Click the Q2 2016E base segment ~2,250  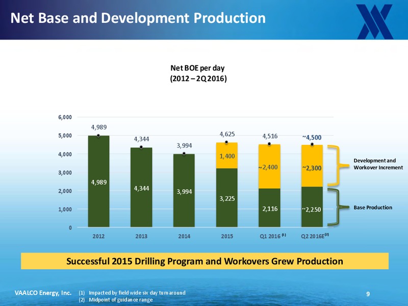pyautogui.click(x=312, y=207)
